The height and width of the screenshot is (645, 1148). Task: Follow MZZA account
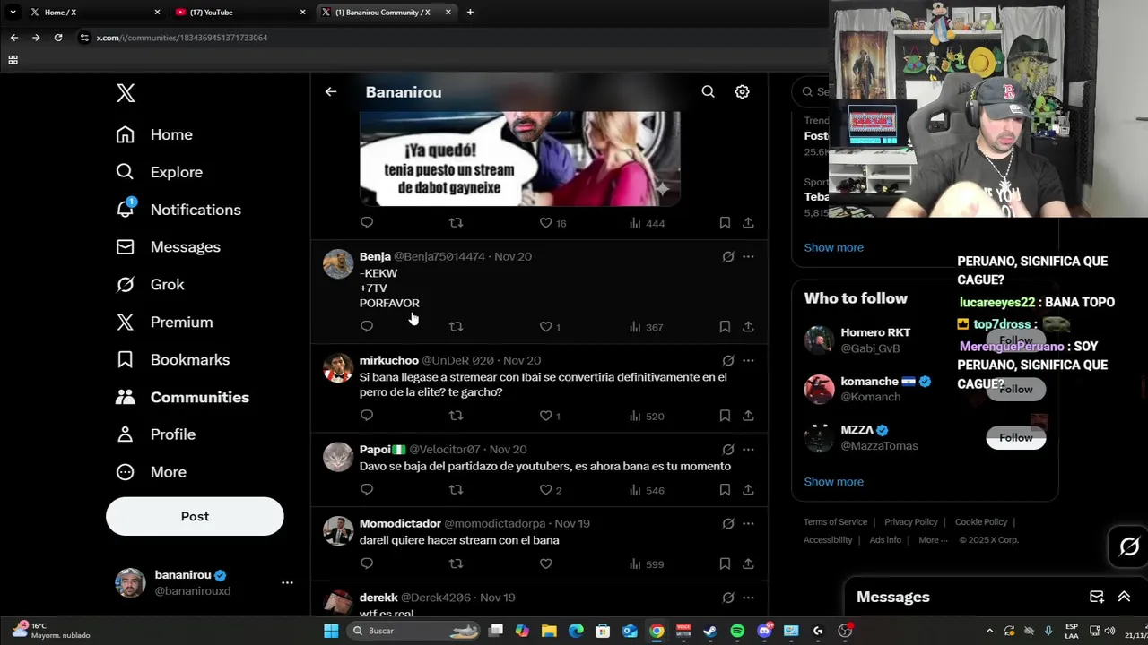point(1015,437)
